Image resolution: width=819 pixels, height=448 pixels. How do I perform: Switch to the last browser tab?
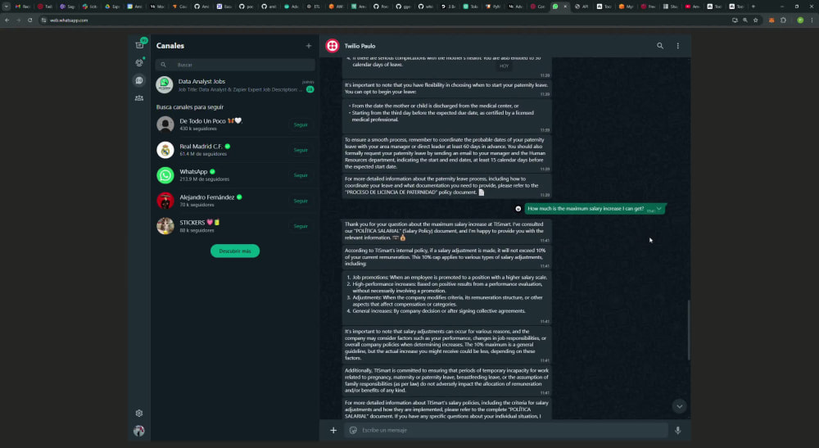click(x=736, y=7)
